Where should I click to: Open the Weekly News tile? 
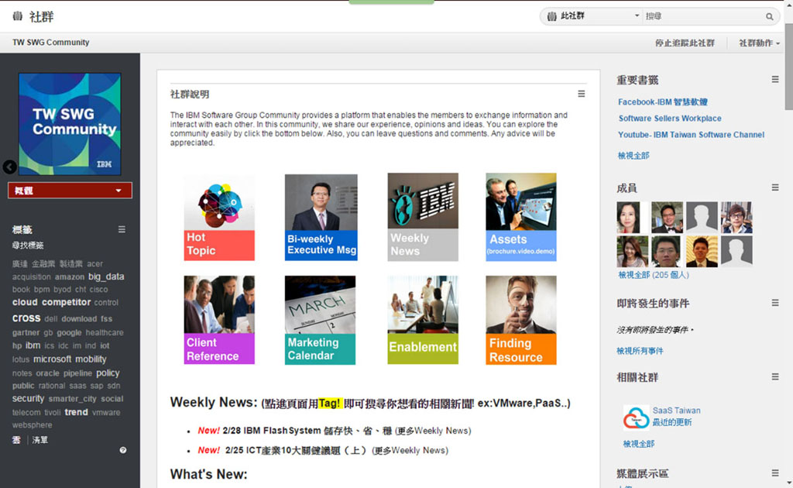423,217
